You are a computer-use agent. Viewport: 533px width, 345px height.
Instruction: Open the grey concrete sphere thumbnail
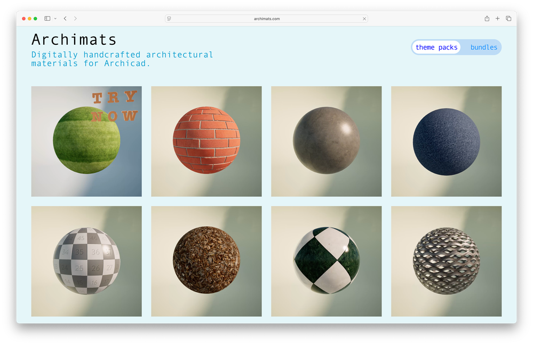click(x=327, y=141)
